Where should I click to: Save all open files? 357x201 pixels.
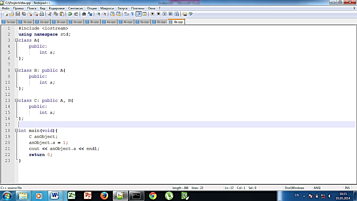pyautogui.click(x=24, y=14)
